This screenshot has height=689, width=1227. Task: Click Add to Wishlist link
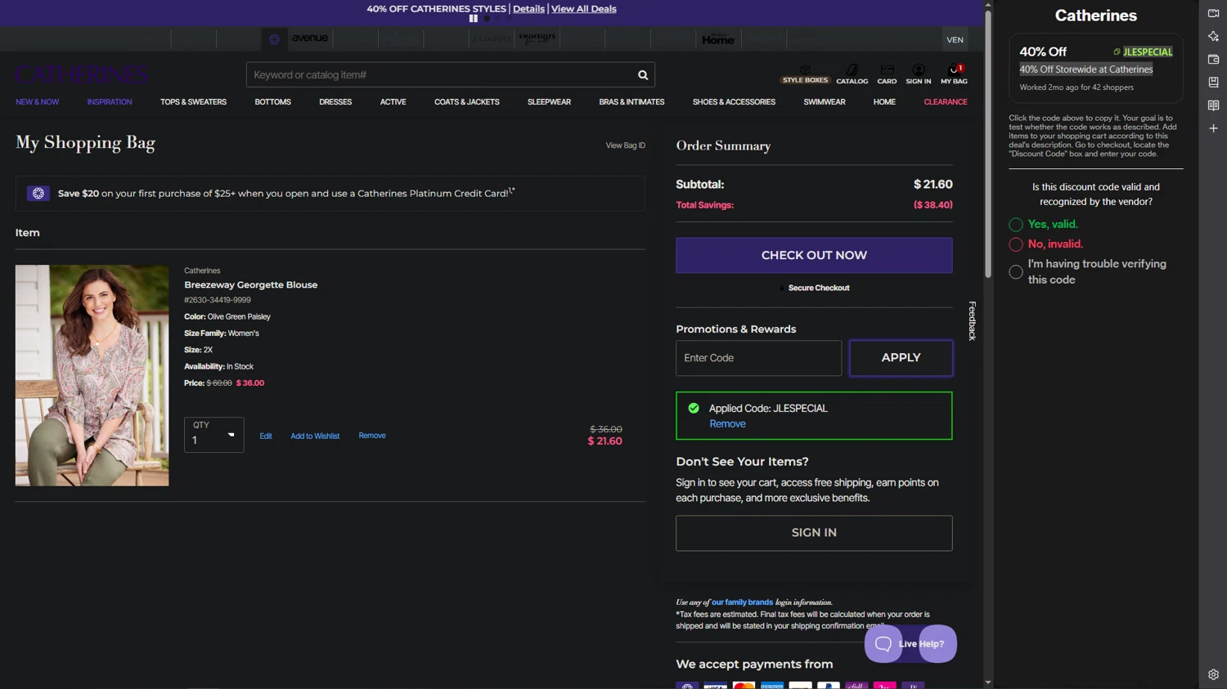(315, 436)
